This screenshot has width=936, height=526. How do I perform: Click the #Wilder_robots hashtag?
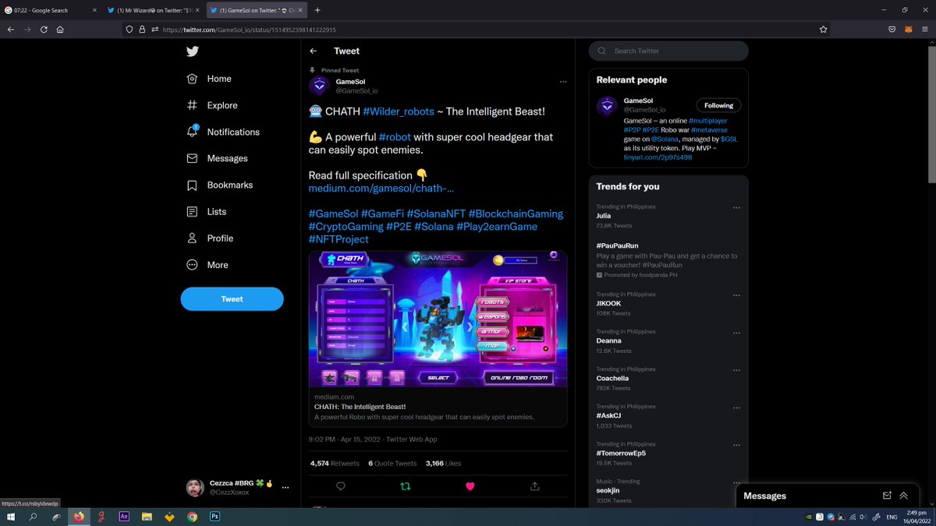coord(399,111)
